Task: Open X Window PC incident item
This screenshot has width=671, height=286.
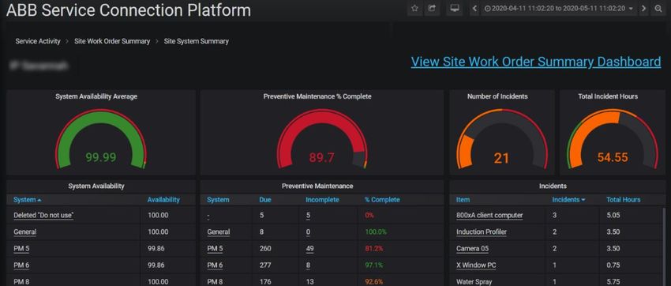Action: 476,265
